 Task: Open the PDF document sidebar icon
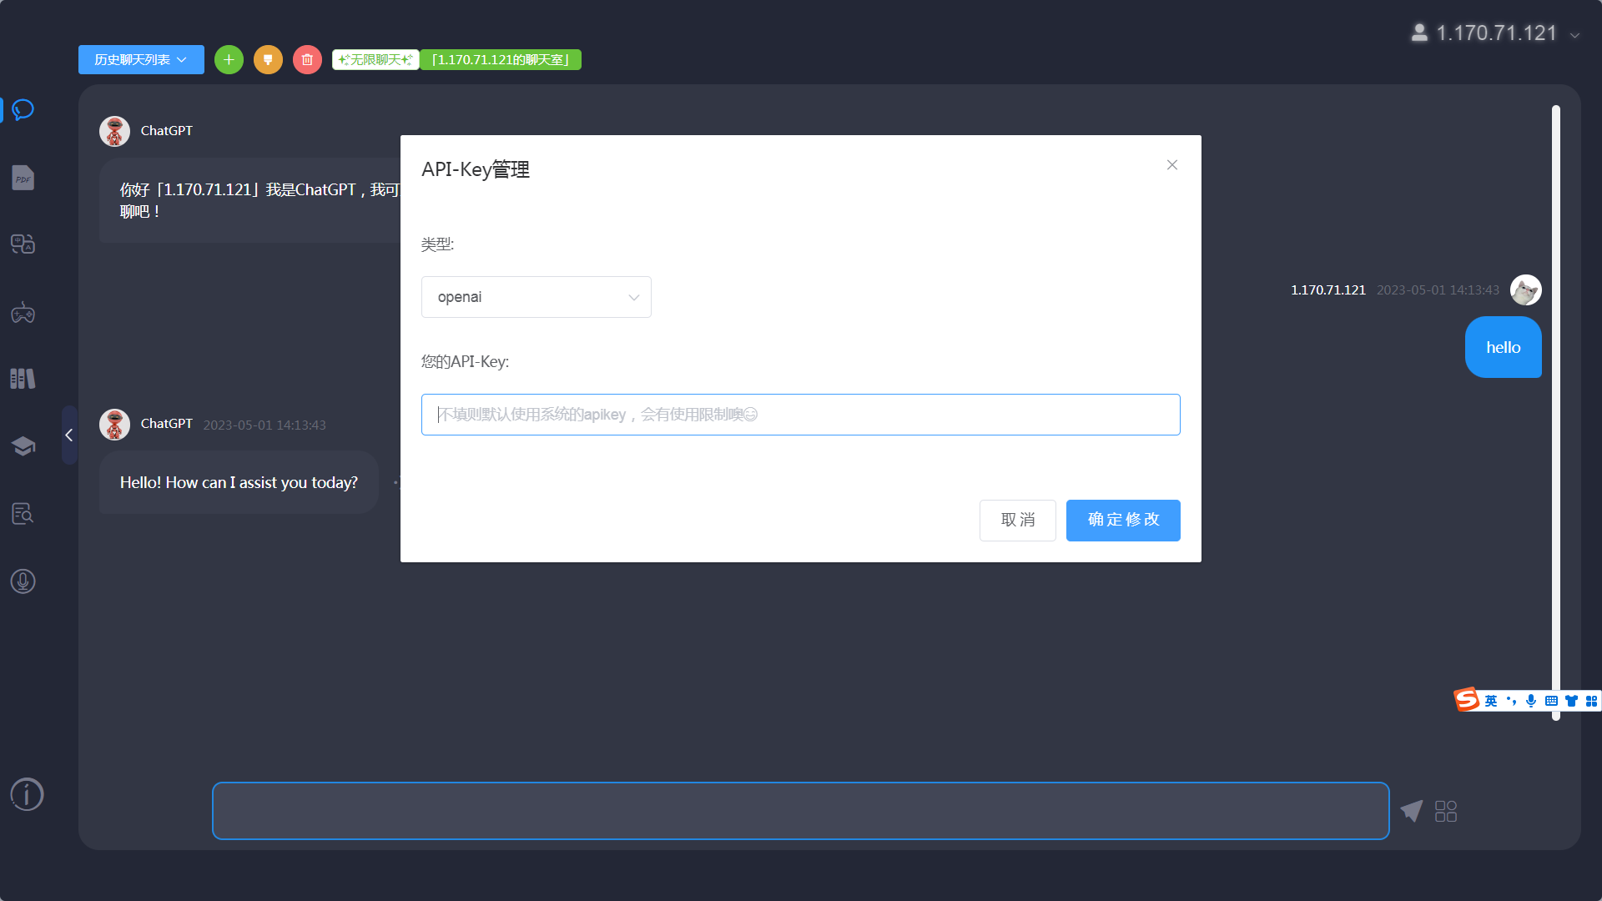[23, 178]
